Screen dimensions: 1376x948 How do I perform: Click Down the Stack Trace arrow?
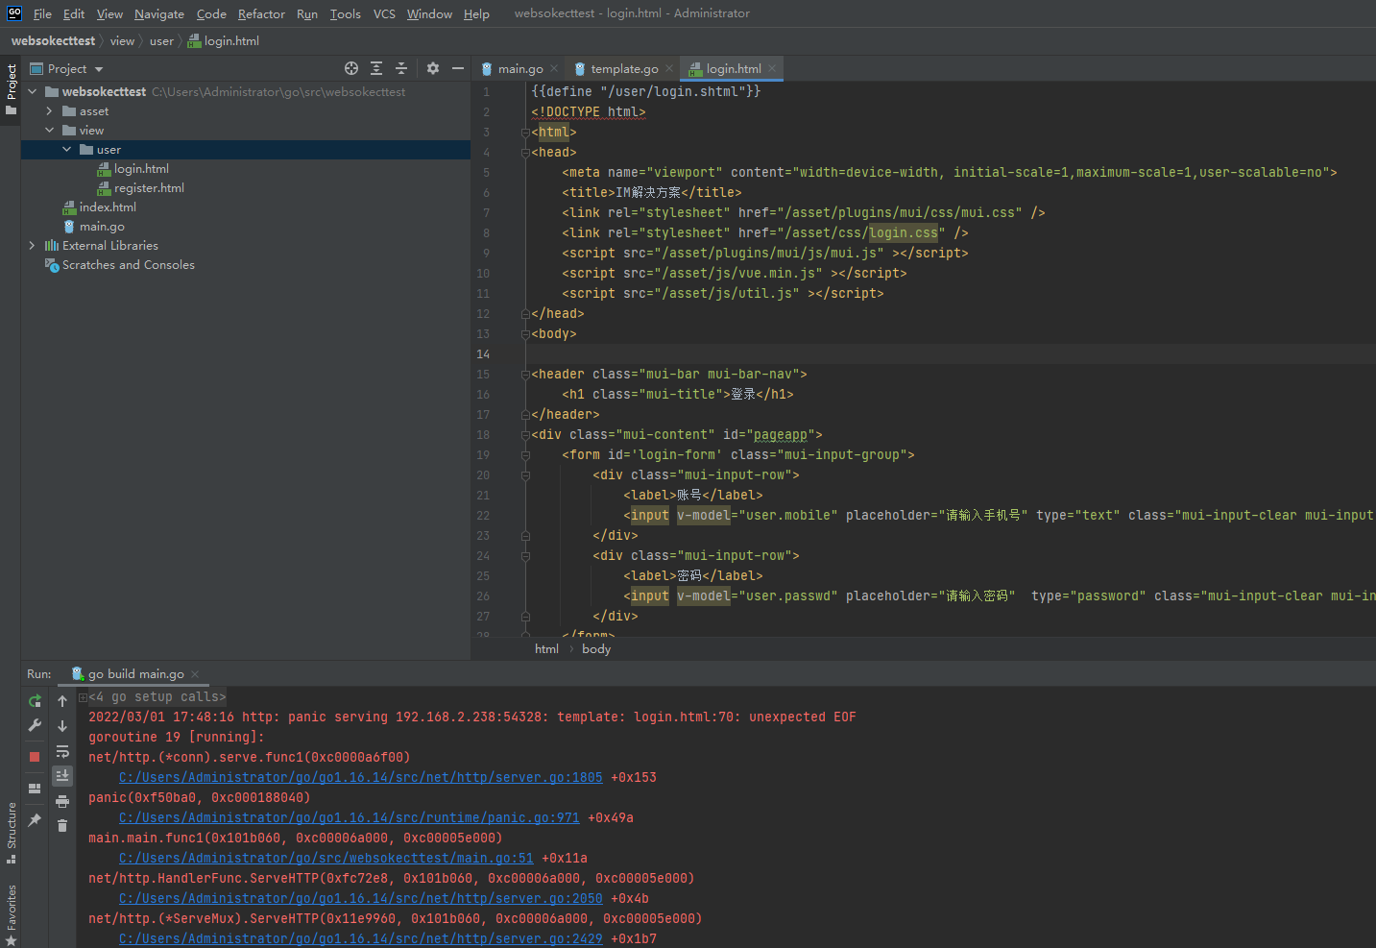pos(62,726)
